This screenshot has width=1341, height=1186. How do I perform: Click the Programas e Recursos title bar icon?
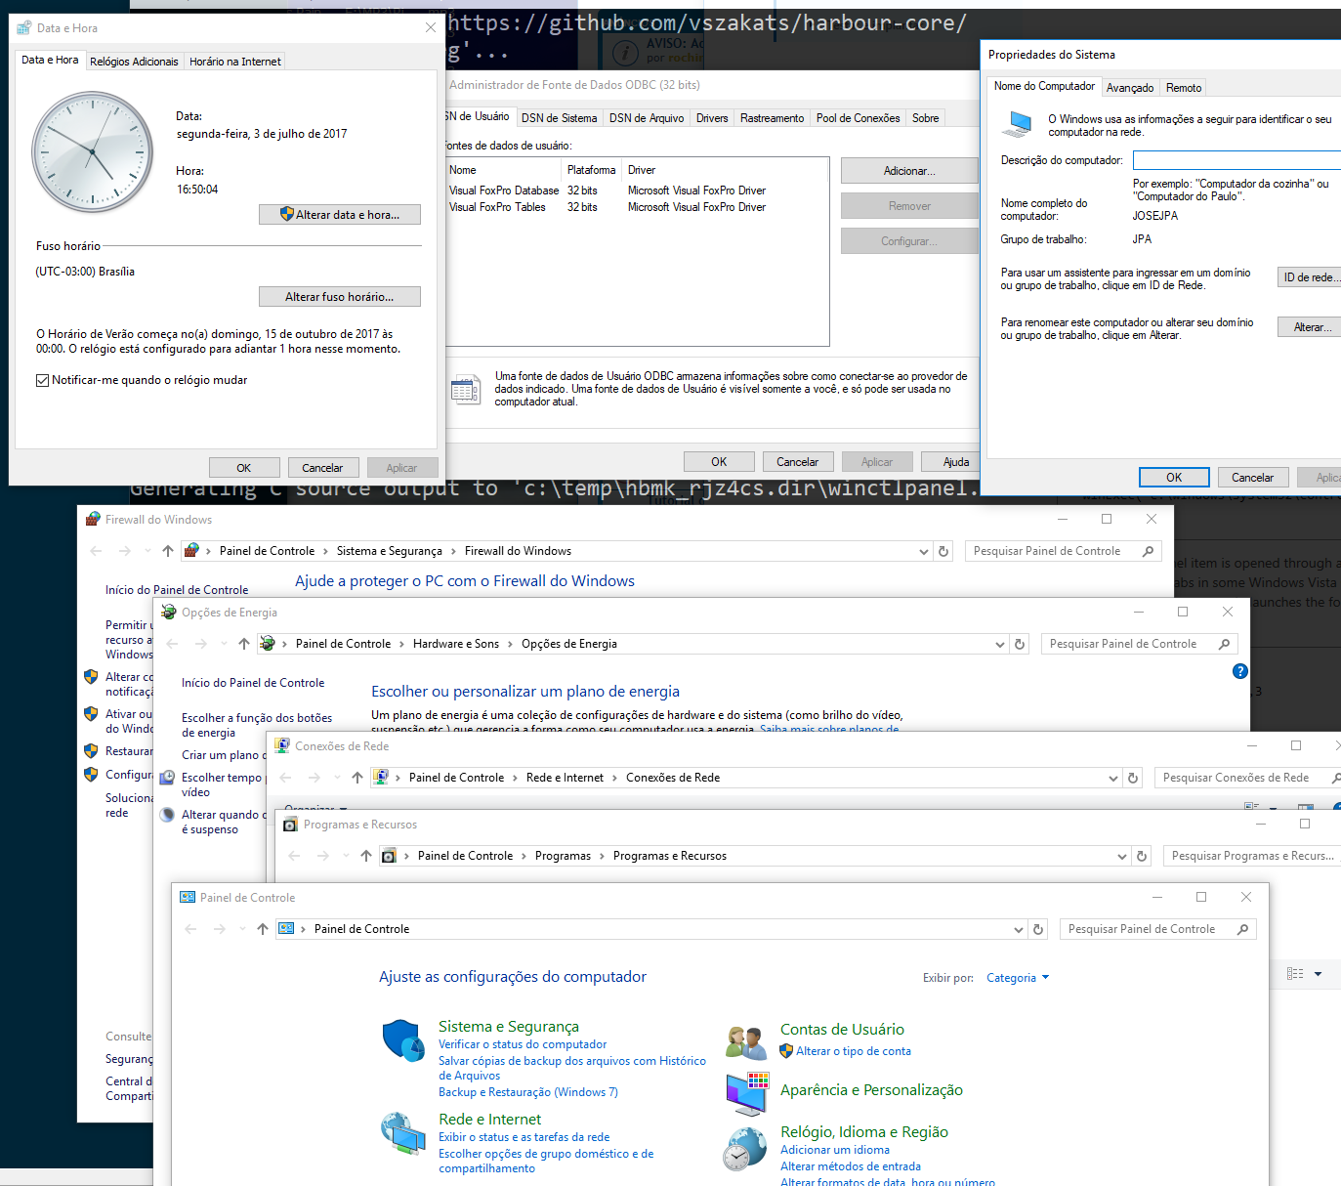tap(290, 825)
